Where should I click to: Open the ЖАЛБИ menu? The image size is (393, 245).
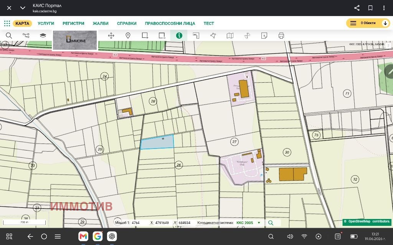[x=101, y=23]
